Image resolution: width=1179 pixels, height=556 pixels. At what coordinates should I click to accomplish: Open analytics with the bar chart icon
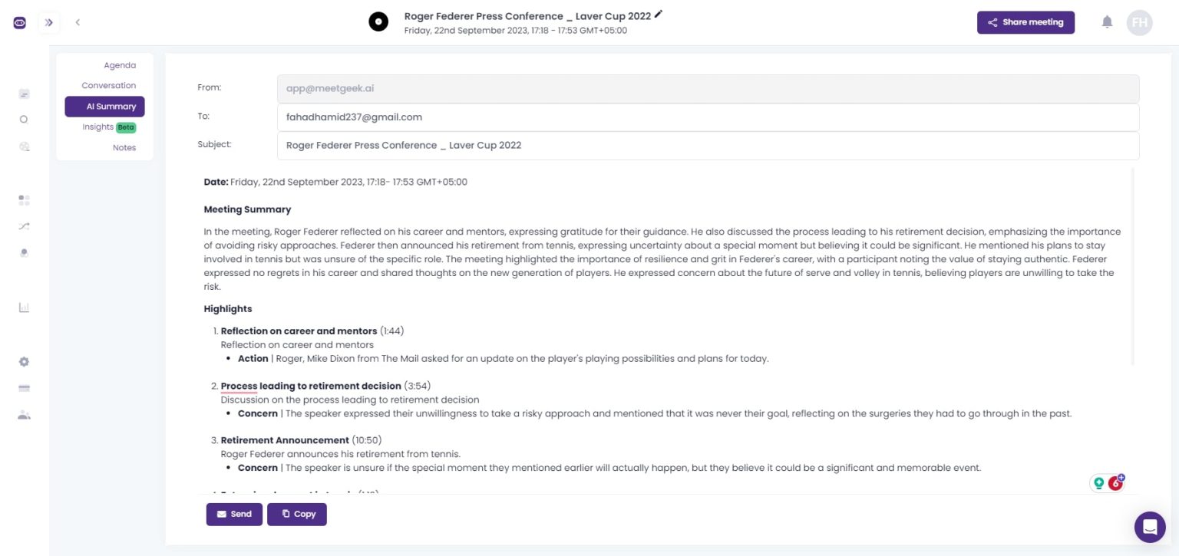[24, 307]
